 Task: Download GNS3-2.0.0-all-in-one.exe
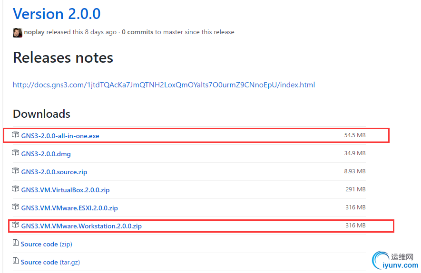60,136
